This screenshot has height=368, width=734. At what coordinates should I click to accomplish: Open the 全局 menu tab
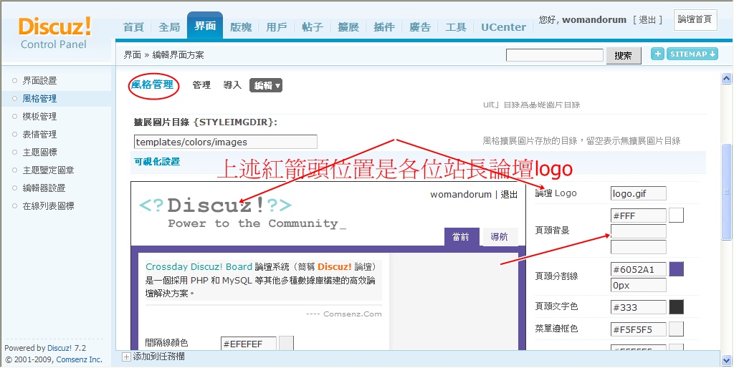(169, 27)
